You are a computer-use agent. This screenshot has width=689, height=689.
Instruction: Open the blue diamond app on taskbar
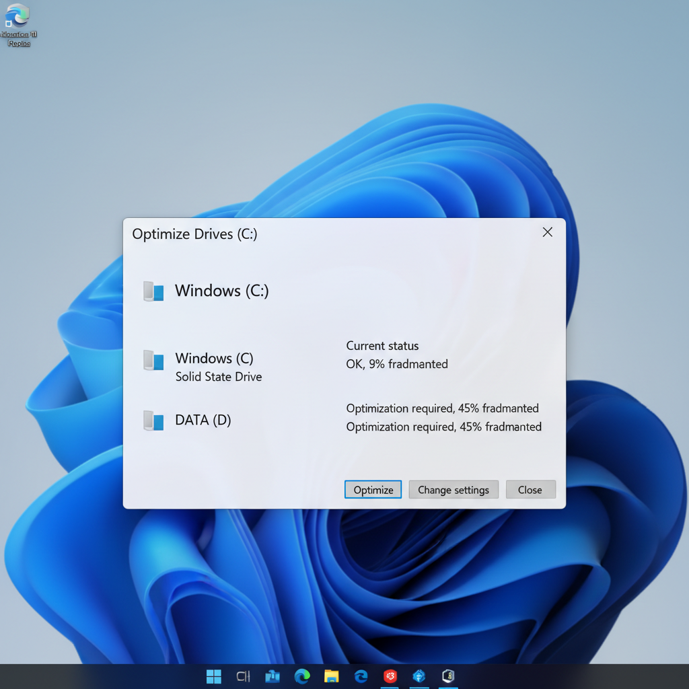coord(419,676)
